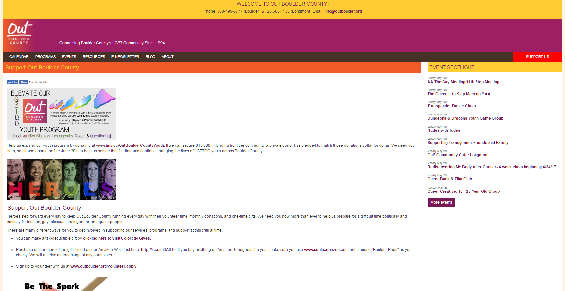
Task: Open the About menu item
Action: [168, 57]
